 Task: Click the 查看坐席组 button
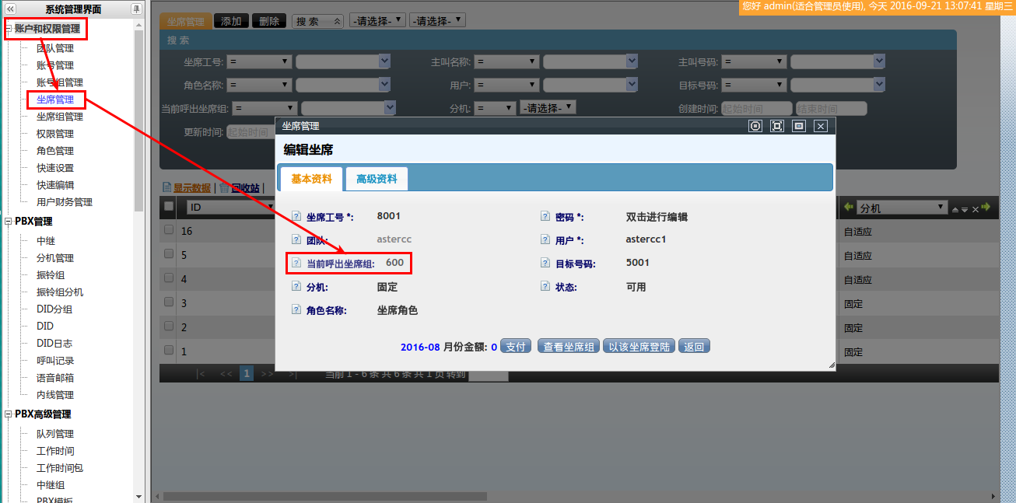(569, 347)
